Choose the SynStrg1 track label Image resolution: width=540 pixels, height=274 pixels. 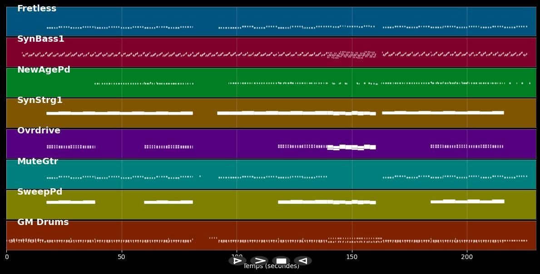[x=40, y=100]
